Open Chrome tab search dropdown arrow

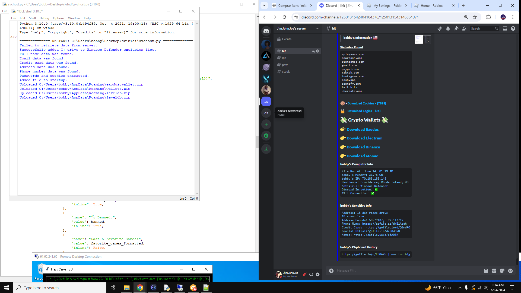pos(264,5)
